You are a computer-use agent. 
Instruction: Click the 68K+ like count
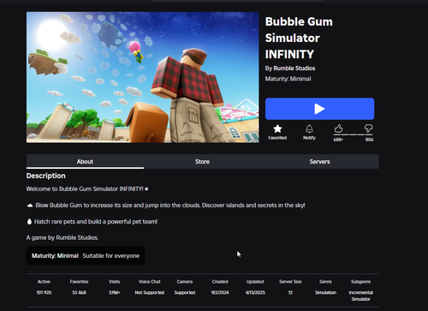338,140
